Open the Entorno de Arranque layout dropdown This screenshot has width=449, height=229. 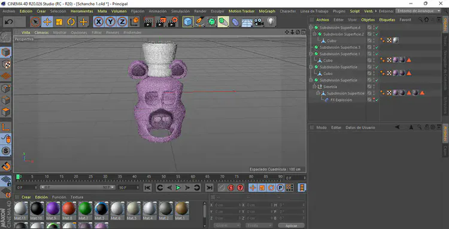pos(418,11)
